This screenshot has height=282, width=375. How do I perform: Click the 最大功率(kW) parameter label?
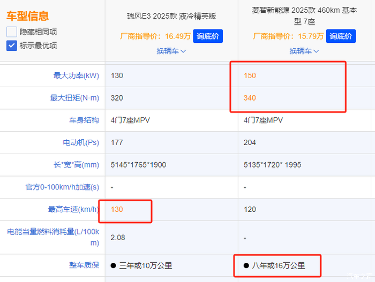coord(76,75)
